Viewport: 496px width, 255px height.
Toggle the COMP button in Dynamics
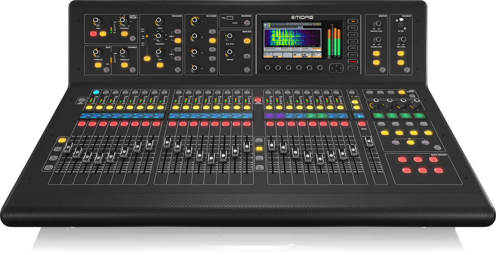(x=124, y=65)
